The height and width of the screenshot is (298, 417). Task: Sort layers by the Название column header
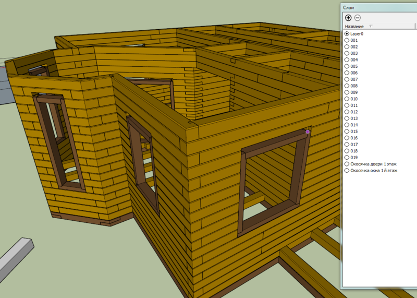click(x=354, y=26)
